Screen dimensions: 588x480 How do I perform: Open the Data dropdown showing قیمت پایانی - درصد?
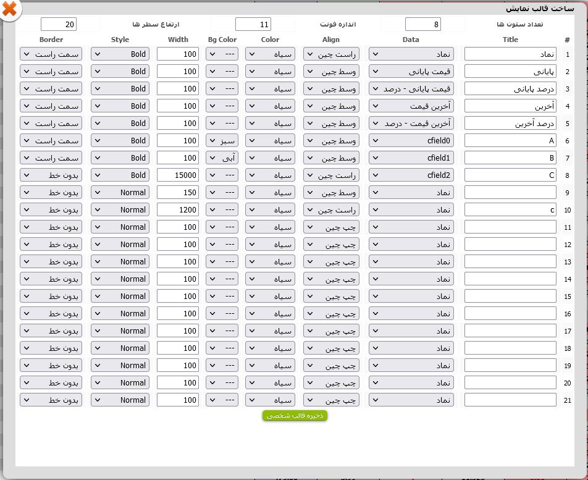click(411, 88)
